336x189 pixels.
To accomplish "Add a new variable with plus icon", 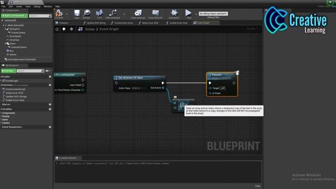I will coord(50,109).
